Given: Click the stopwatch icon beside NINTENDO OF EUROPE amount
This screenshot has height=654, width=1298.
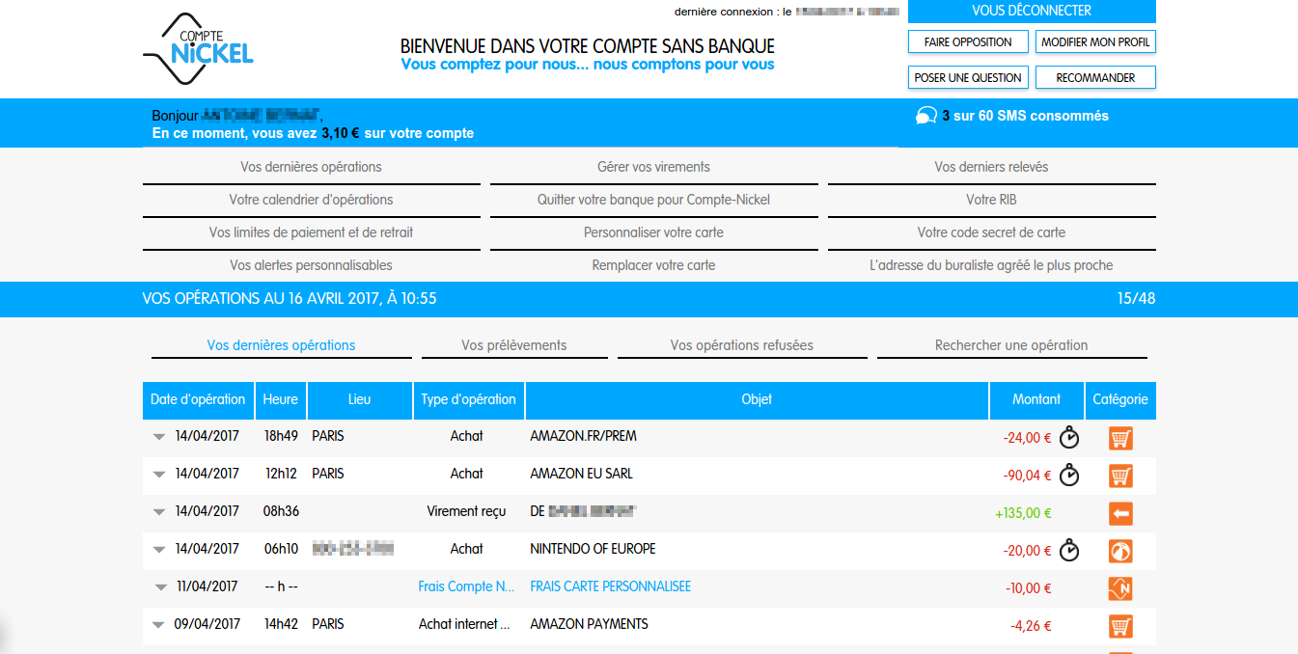Looking at the screenshot, I should [x=1069, y=550].
